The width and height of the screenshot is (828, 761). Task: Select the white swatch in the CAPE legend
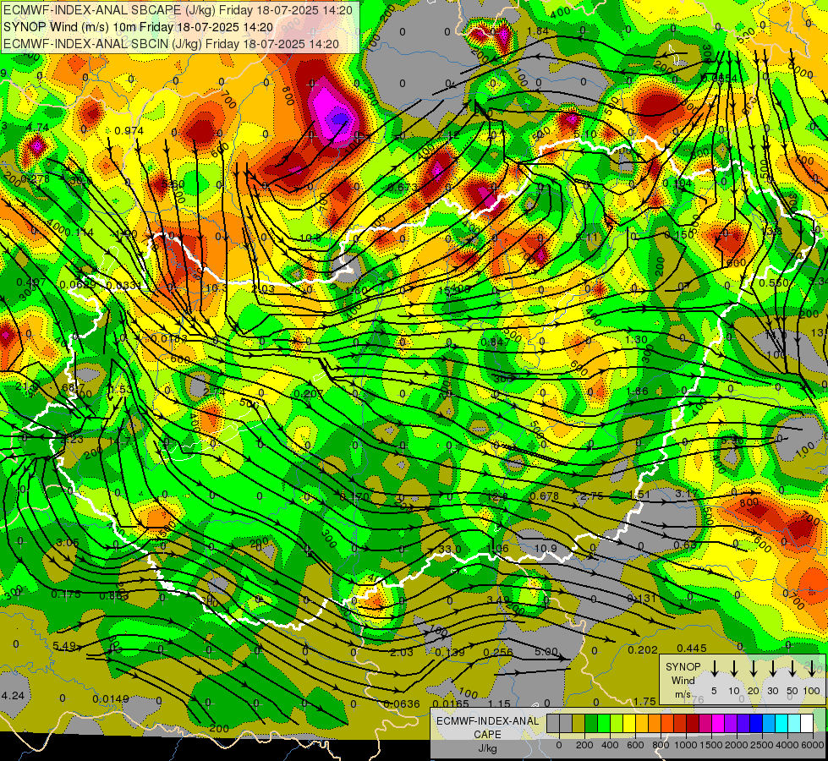tap(807, 724)
